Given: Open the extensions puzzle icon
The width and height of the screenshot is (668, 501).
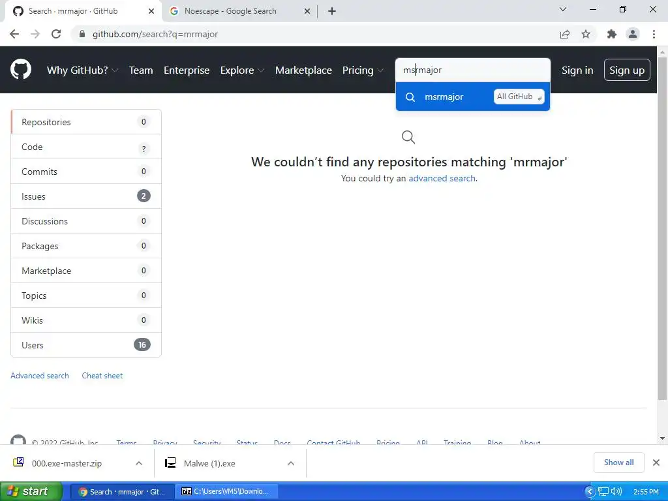Looking at the screenshot, I should coord(612,34).
